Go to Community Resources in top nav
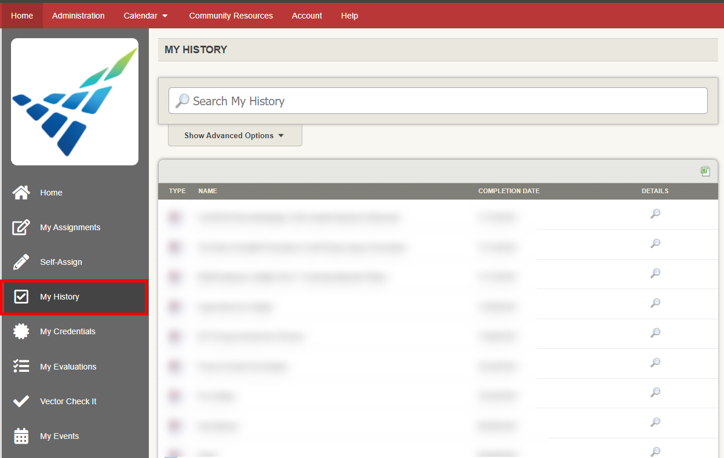724x458 pixels. click(x=231, y=16)
